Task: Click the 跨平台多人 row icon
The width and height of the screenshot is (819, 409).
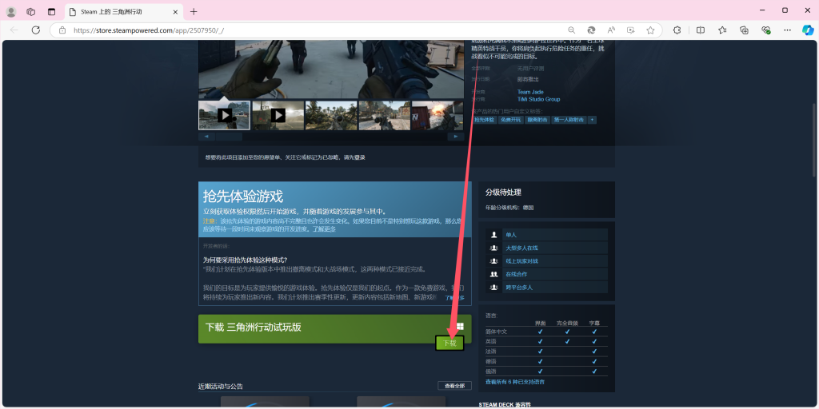Action: click(x=493, y=288)
